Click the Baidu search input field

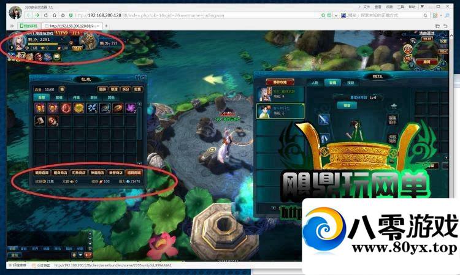click(x=385, y=15)
